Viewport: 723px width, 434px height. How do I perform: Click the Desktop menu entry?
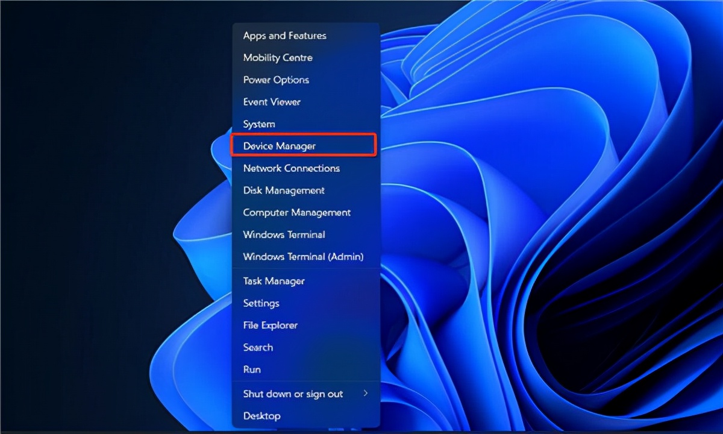coord(261,416)
